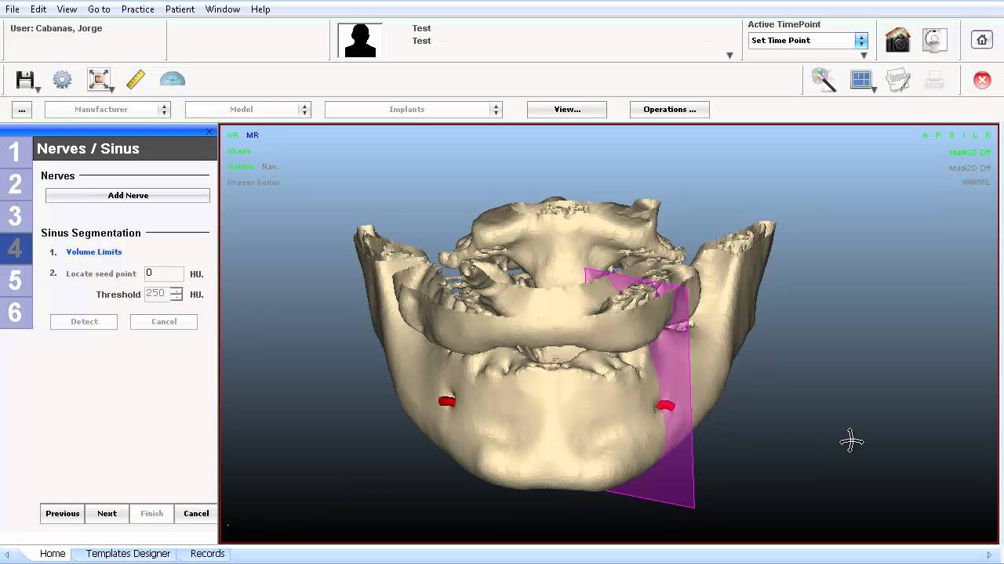Select the ruler measurement tool
The height and width of the screenshot is (564, 1004).
click(136, 79)
